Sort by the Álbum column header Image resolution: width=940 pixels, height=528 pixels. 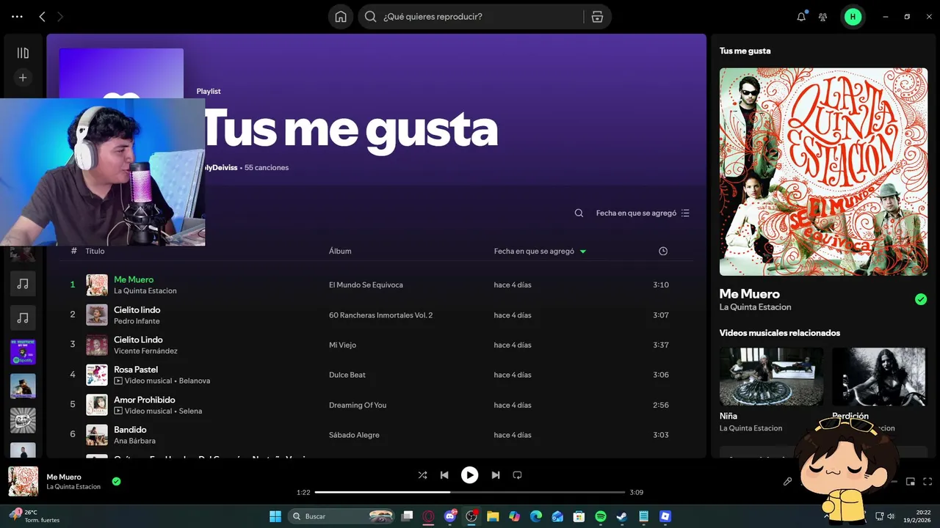(340, 251)
